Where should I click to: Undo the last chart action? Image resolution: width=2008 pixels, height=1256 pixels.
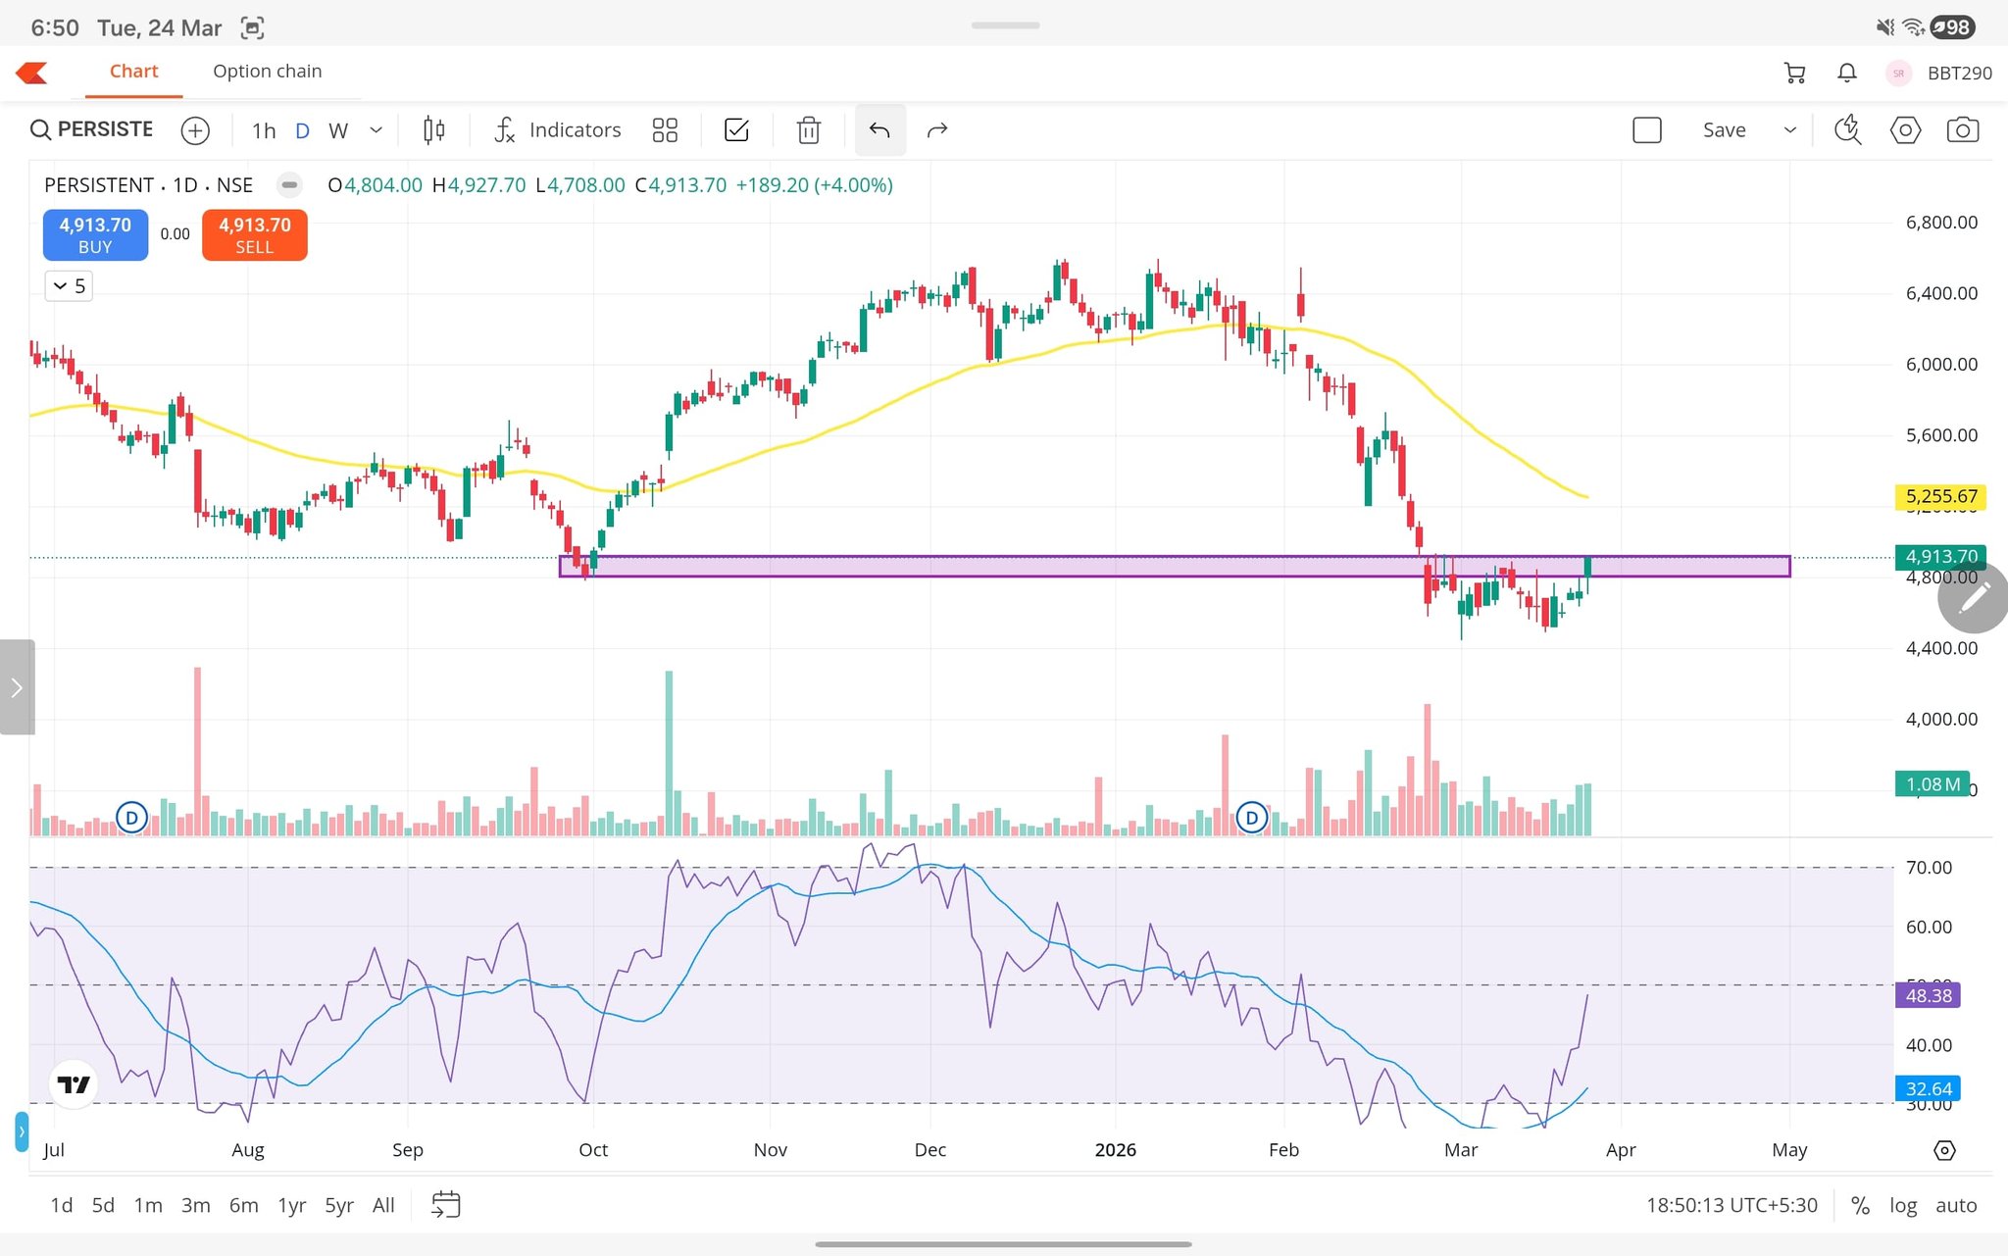[879, 130]
